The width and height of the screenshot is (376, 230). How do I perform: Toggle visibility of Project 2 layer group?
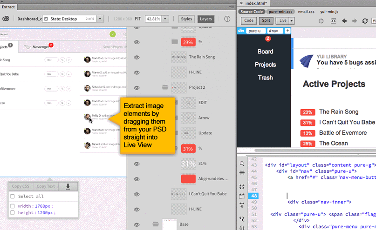point(137,88)
